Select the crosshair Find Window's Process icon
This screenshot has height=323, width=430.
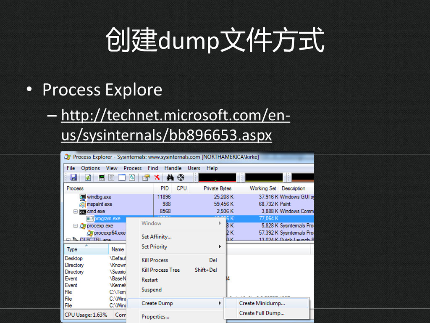coord(181,177)
